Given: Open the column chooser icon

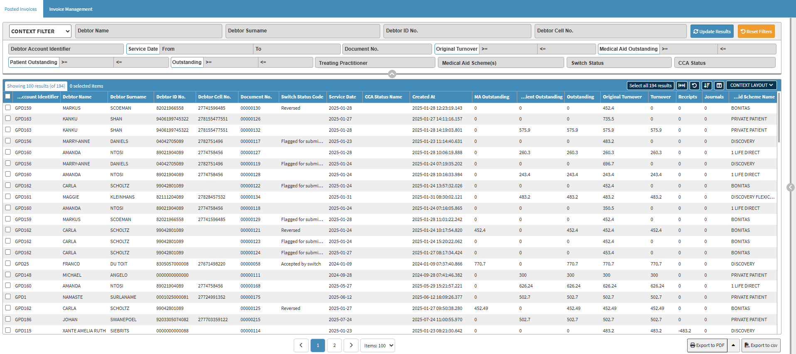Looking at the screenshot, I should pos(719,86).
